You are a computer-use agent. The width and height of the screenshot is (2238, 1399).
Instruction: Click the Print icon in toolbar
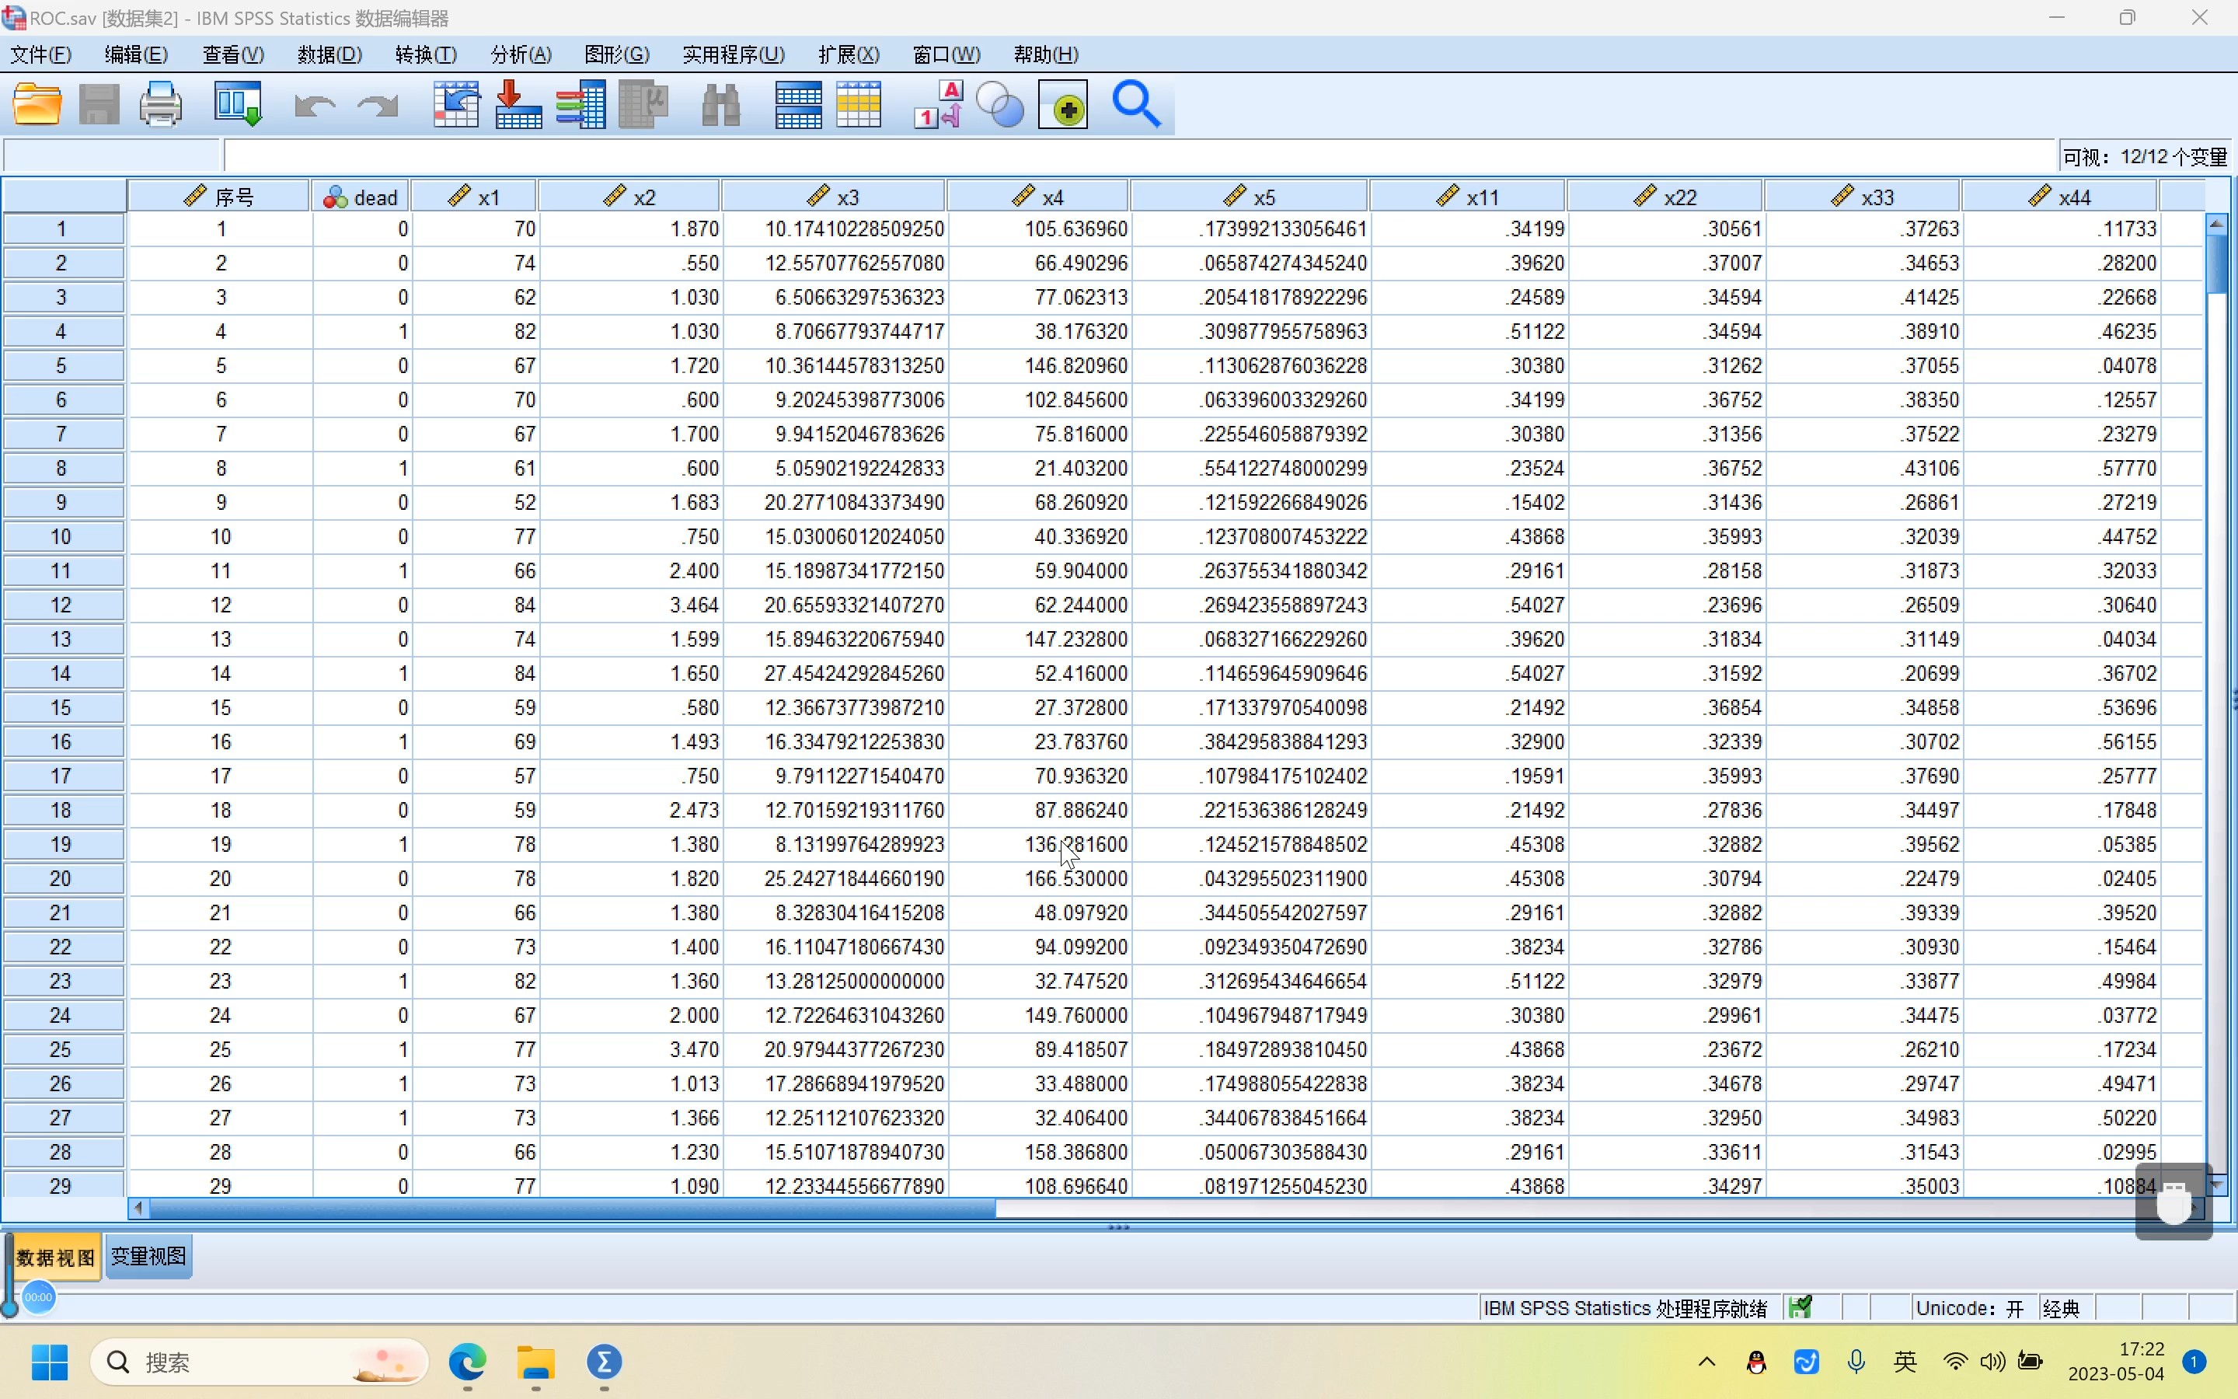[x=161, y=105]
